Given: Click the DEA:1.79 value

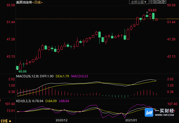Looking at the screenshot, I should 62,76.
